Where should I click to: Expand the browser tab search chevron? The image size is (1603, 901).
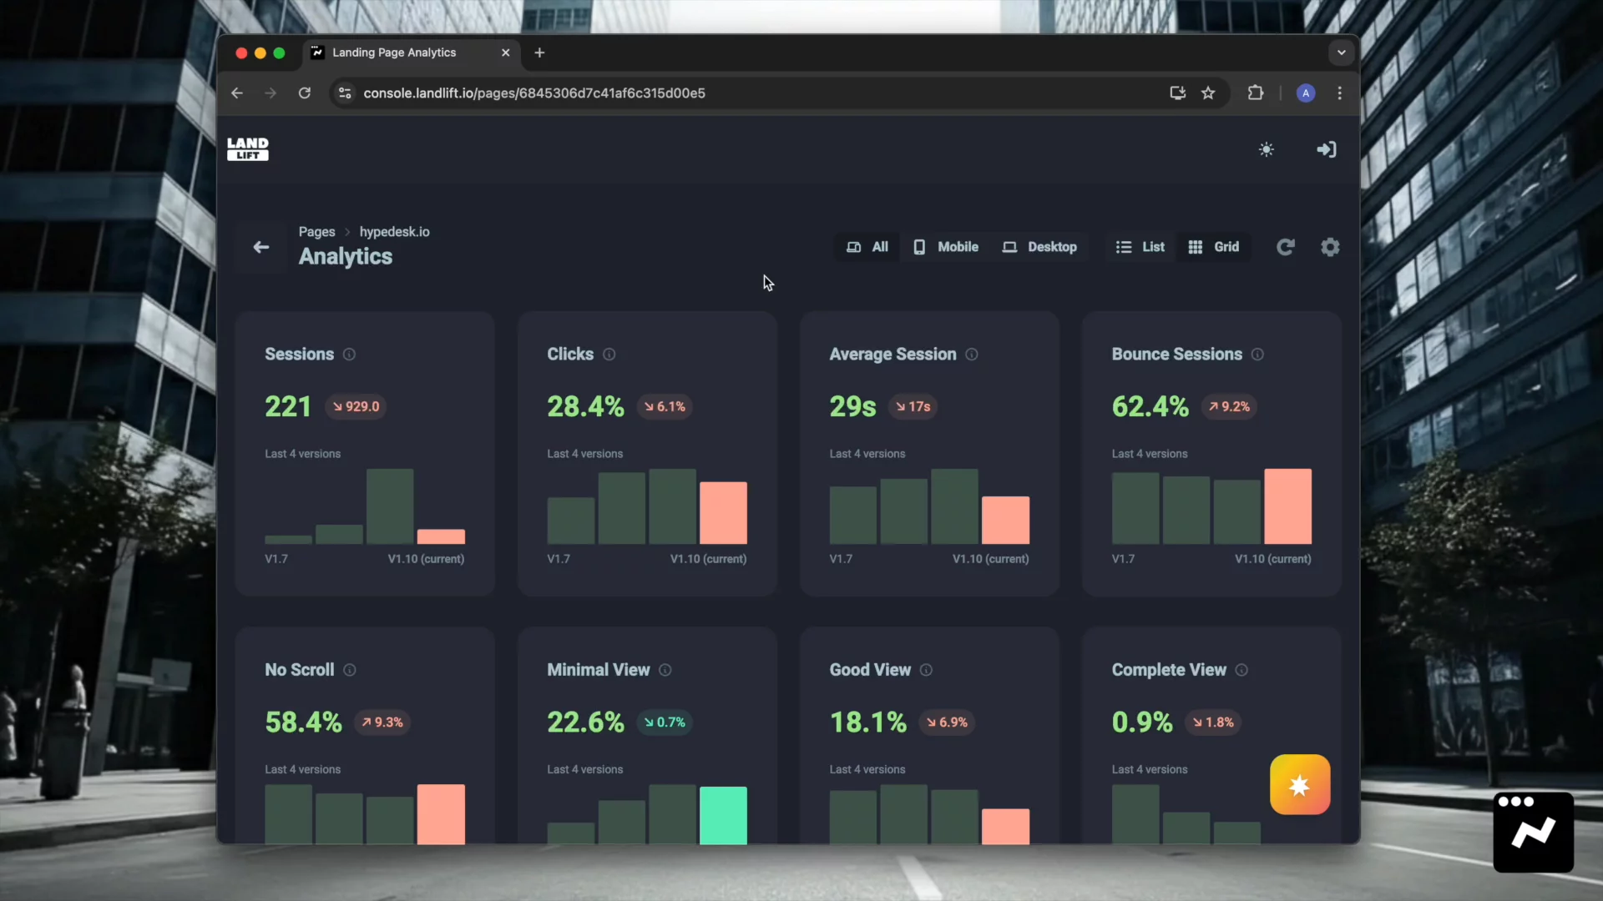tap(1341, 53)
